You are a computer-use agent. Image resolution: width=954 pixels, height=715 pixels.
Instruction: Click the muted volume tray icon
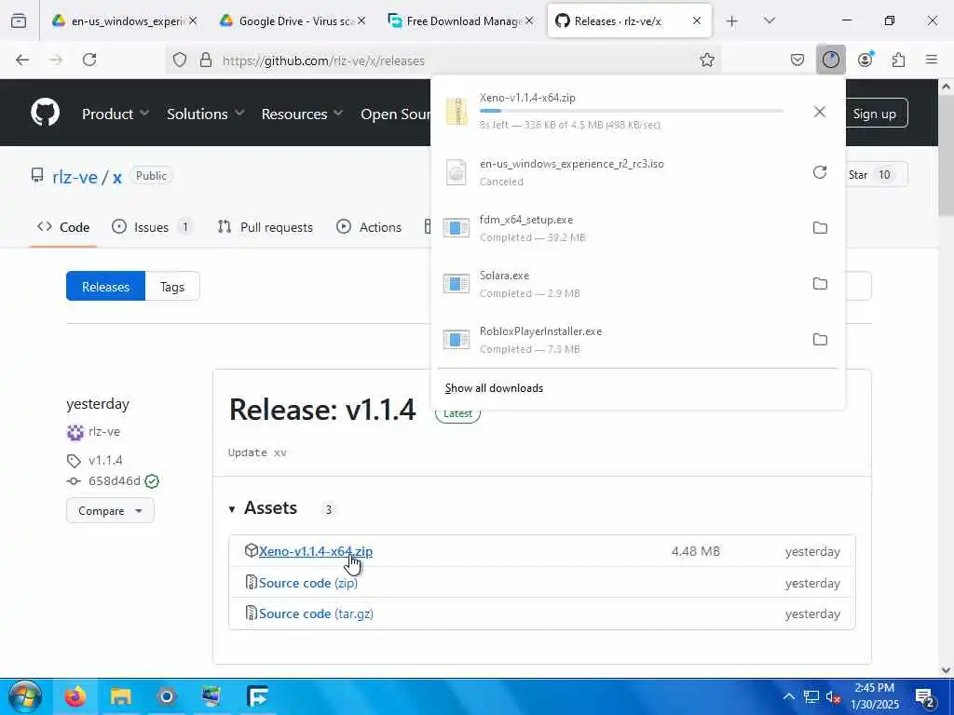833,696
